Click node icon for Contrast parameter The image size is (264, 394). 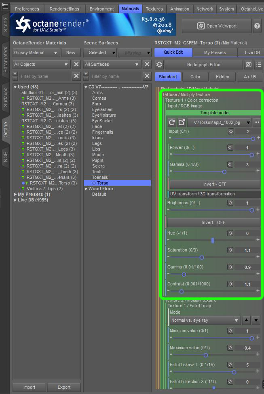[x=230, y=284]
